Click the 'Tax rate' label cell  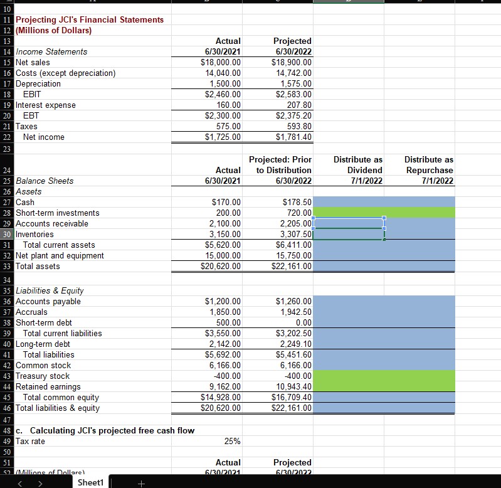30,442
